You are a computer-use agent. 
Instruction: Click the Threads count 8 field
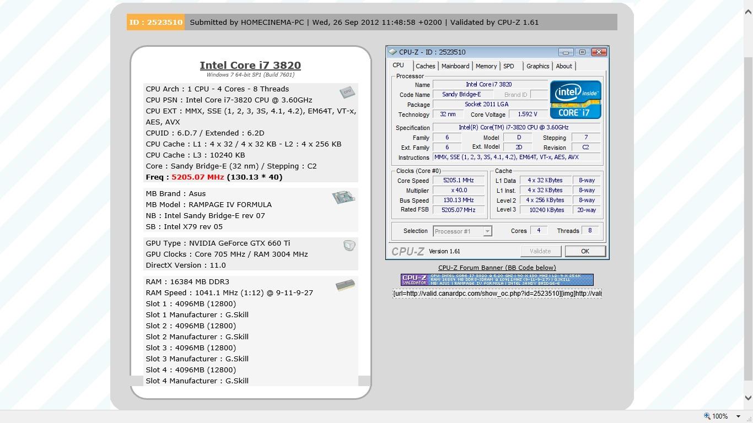coord(590,230)
